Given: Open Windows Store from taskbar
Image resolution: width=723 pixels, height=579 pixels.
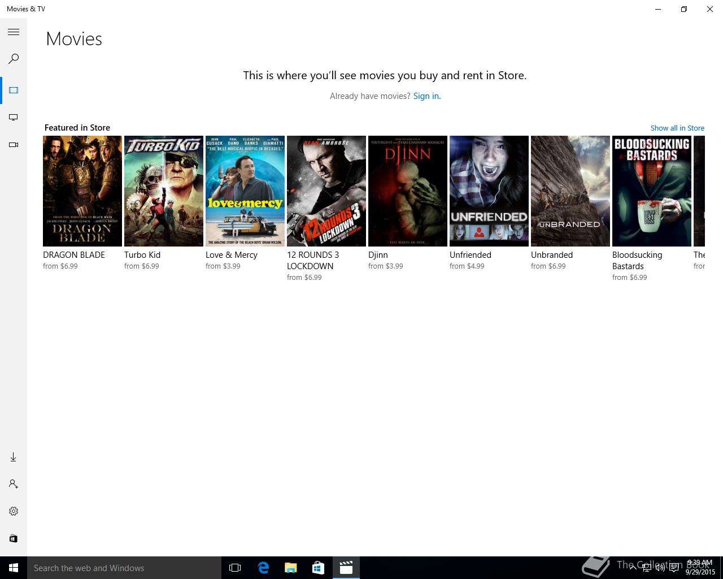Looking at the screenshot, I should point(318,568).
